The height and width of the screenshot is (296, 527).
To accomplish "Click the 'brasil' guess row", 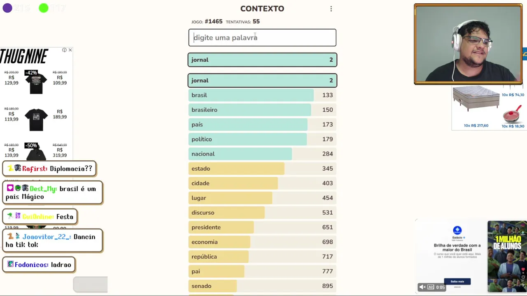I will (x=262, y=95).
